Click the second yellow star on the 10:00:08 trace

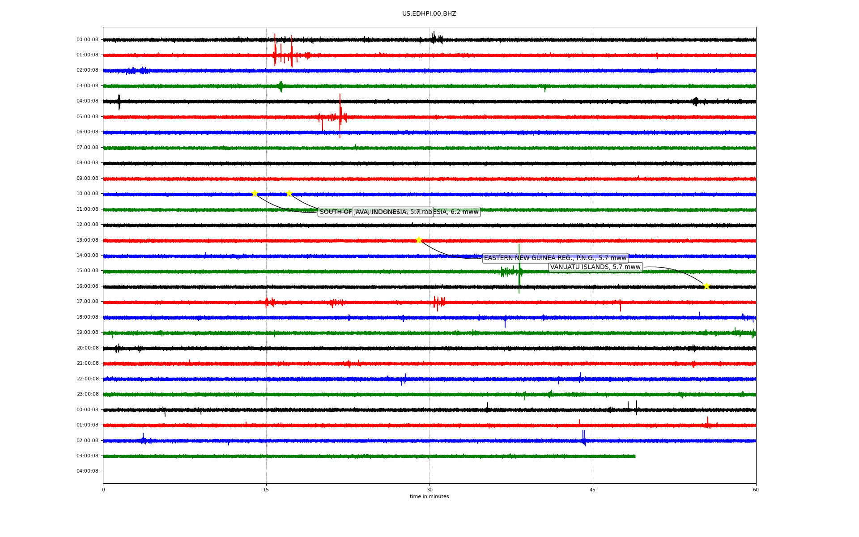point(289,193)
